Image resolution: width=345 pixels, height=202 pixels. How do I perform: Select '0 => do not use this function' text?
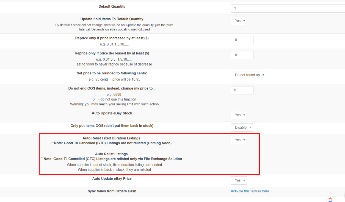(114, 99)
